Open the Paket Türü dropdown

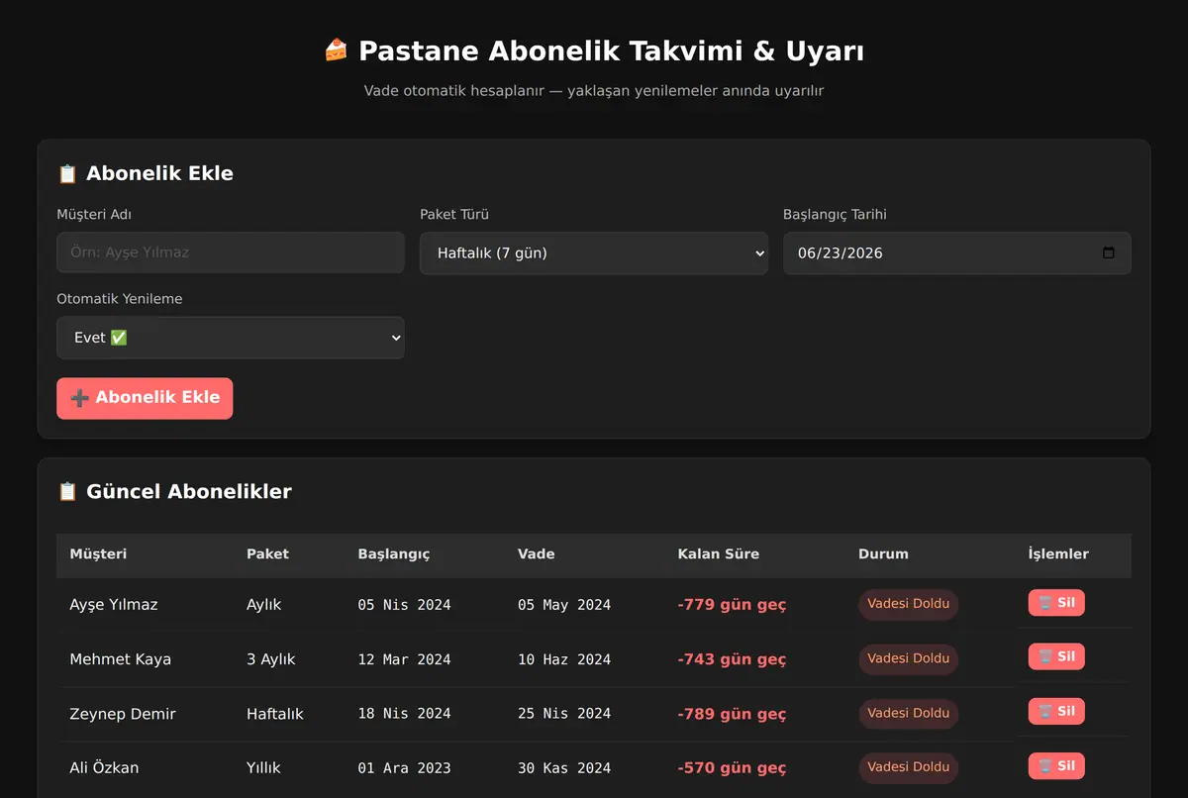[x=594, y=252]
